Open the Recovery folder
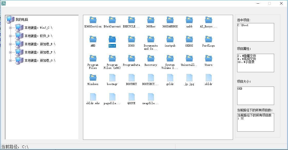288x150 pixels. click(151, 59)
